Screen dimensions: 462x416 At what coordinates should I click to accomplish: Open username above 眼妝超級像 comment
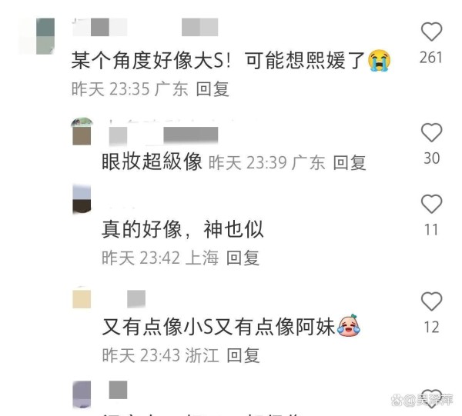click(163, 136)
